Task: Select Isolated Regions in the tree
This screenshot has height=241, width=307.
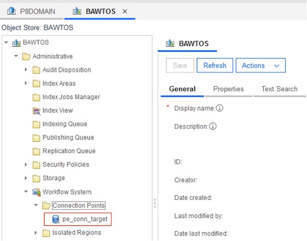Action: point(77,233)
